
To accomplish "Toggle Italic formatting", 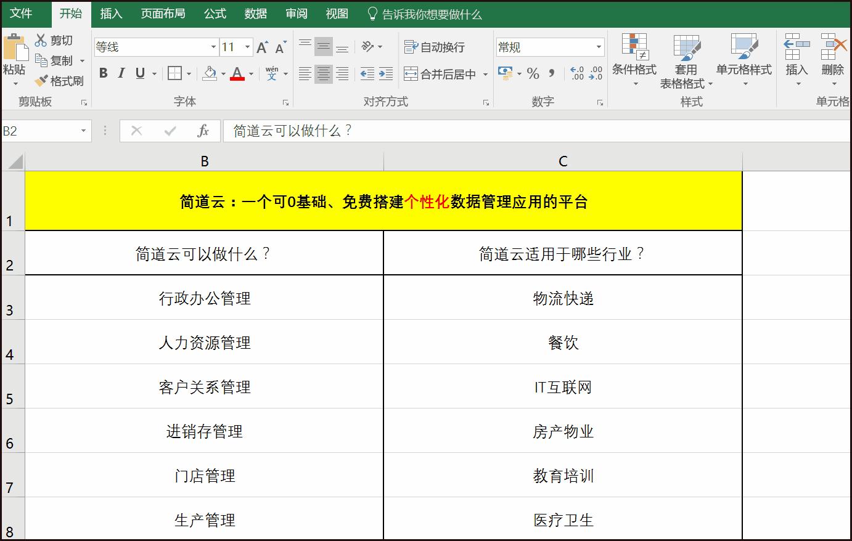I will click(121, 73).
